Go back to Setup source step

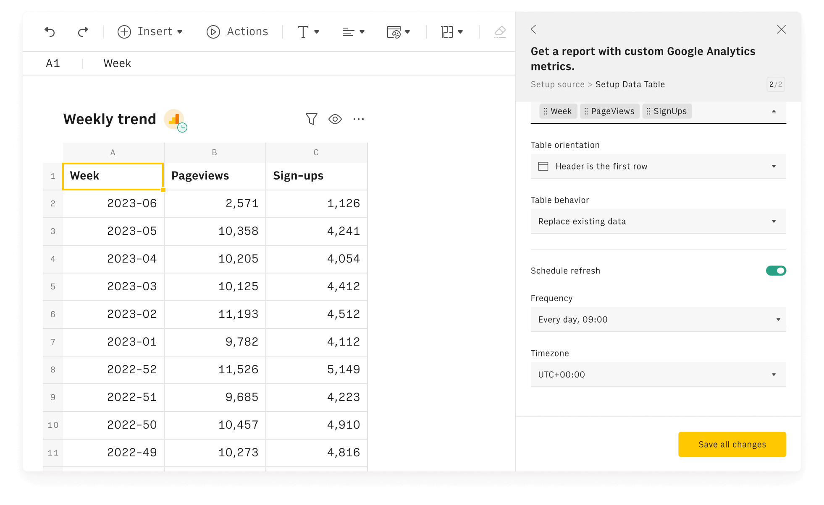[557, 84]
